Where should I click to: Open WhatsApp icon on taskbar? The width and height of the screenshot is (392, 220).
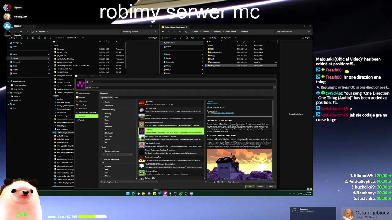pyautogui.click(x=181, y=193)
